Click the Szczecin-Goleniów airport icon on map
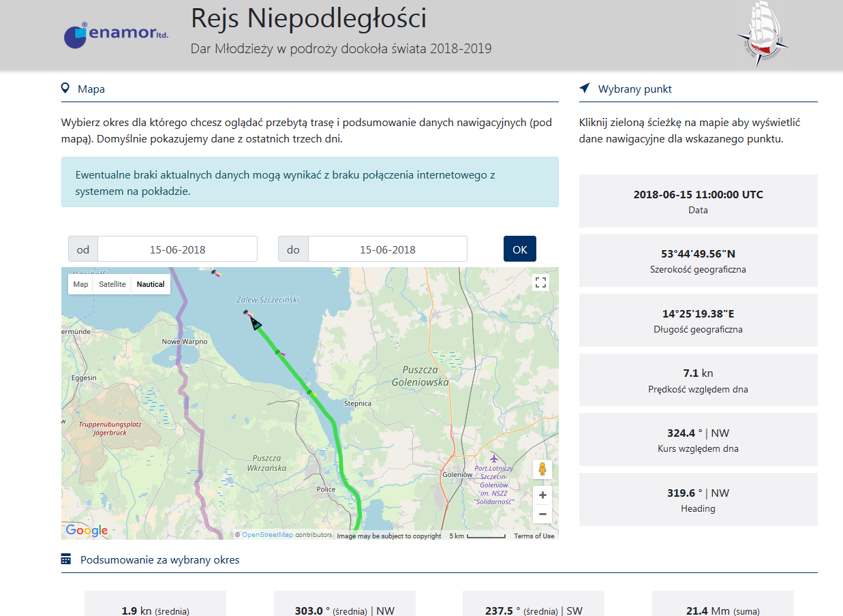The height and width of the screenshot is (616, 843). click(x=494, y=457)
